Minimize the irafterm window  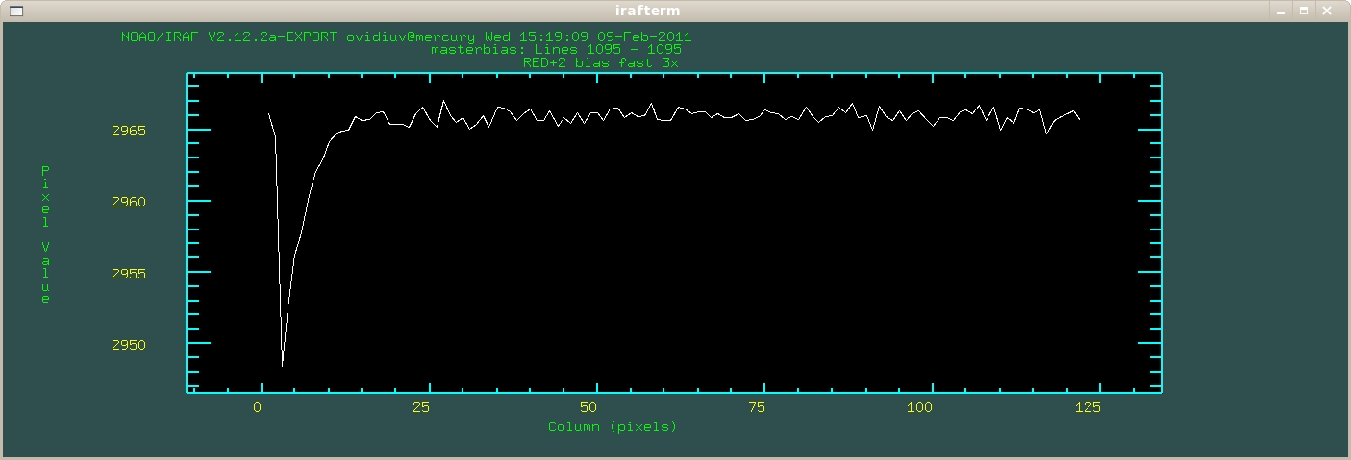click(1281, 10)
